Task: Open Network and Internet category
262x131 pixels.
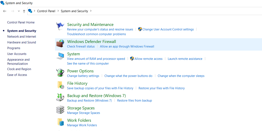Action: [x=21, y=37]
